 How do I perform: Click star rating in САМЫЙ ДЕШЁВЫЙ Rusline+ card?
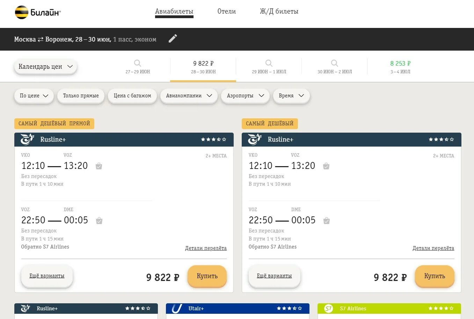coord(441,139)
